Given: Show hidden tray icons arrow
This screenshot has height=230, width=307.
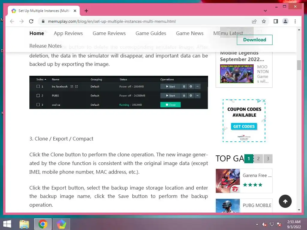Looking at the screenshot, I should coord(257,224).
